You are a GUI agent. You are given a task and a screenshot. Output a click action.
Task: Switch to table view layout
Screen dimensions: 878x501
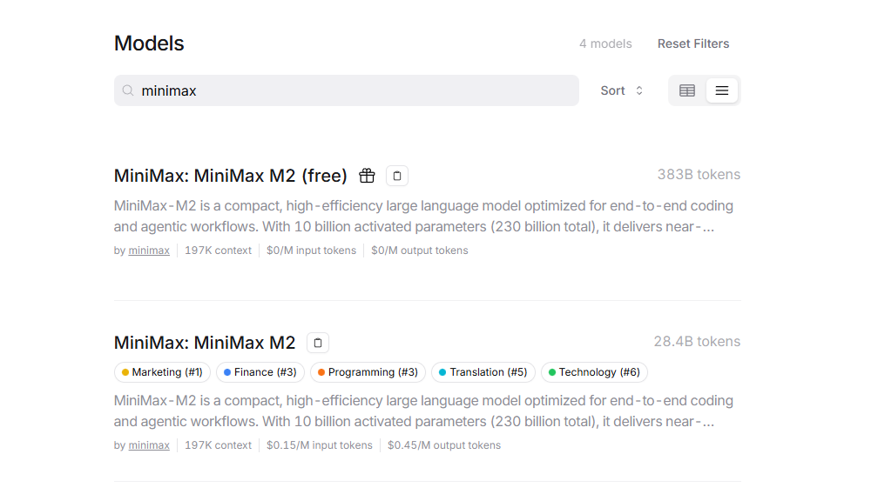(686, 90)
